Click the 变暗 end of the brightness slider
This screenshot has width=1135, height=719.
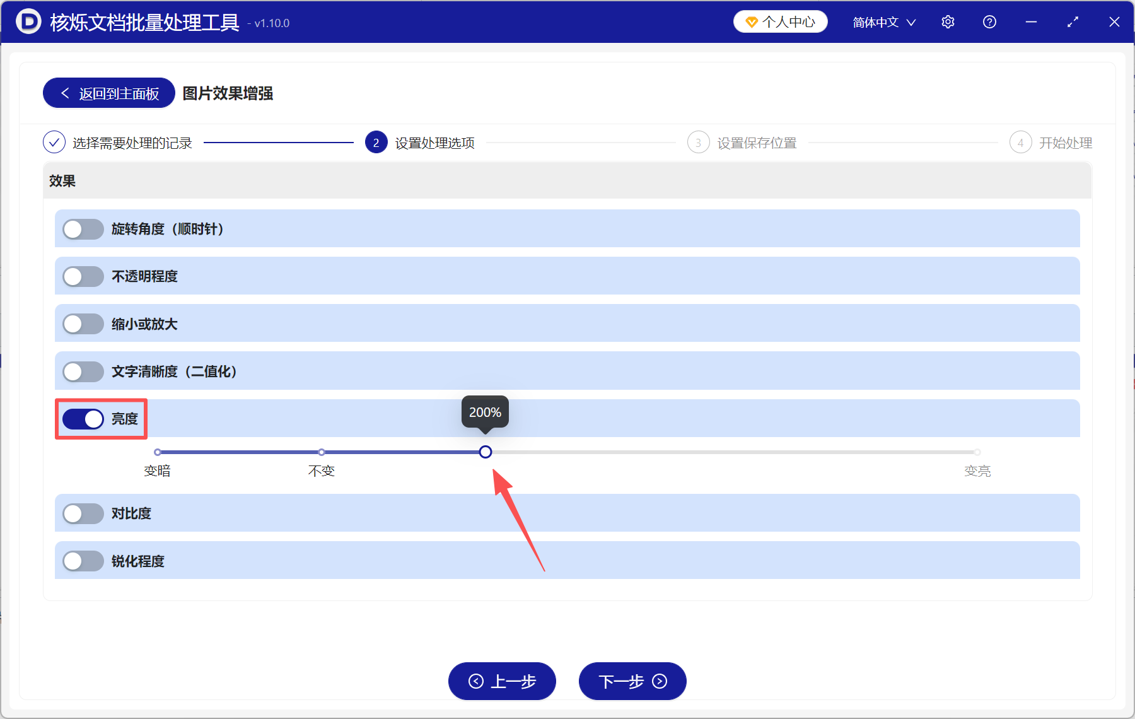pos(158,452)
